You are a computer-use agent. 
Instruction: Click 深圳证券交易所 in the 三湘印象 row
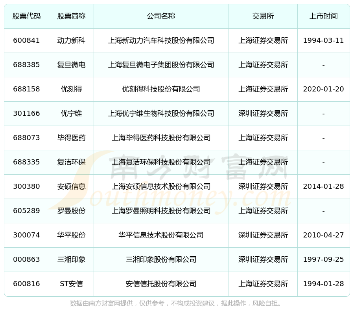263,259
